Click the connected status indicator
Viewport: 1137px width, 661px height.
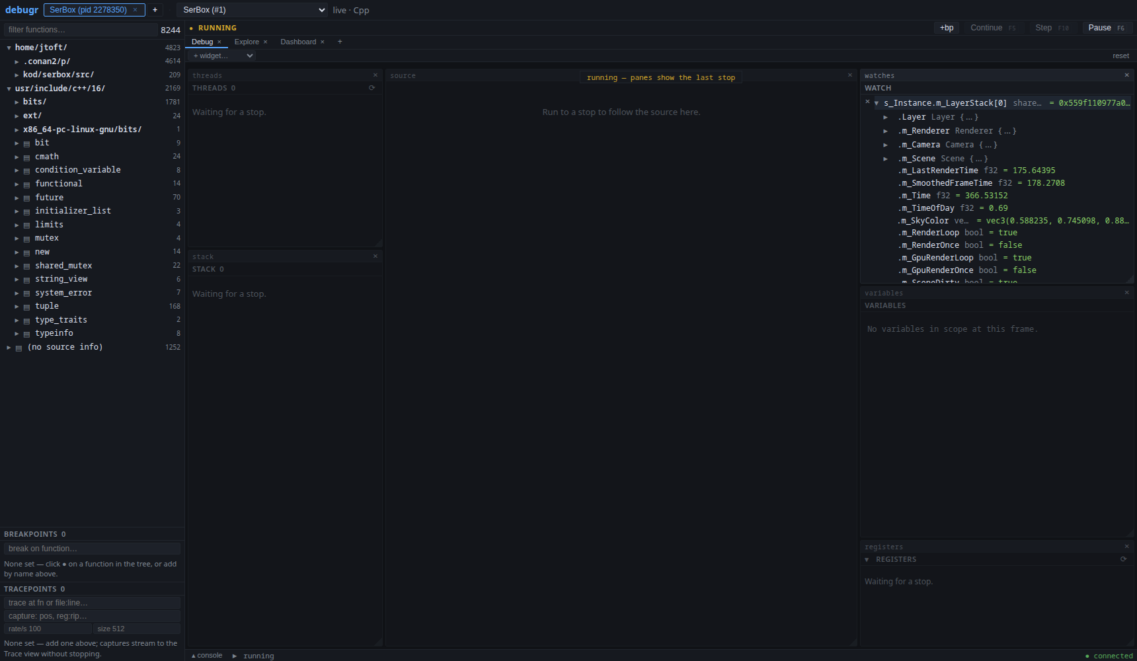click(1109, 656)
